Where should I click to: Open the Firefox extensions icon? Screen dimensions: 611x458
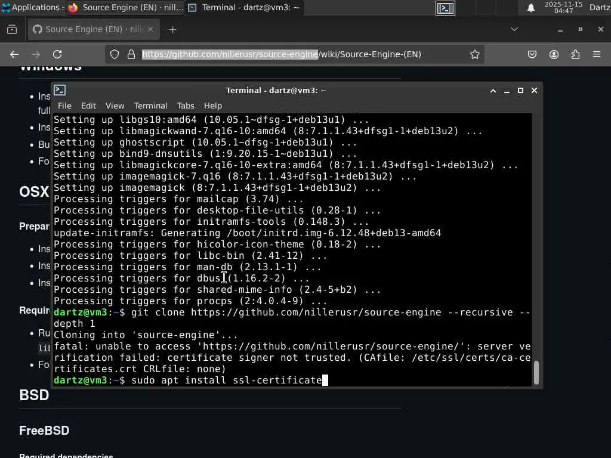click(x=575, y=54)
